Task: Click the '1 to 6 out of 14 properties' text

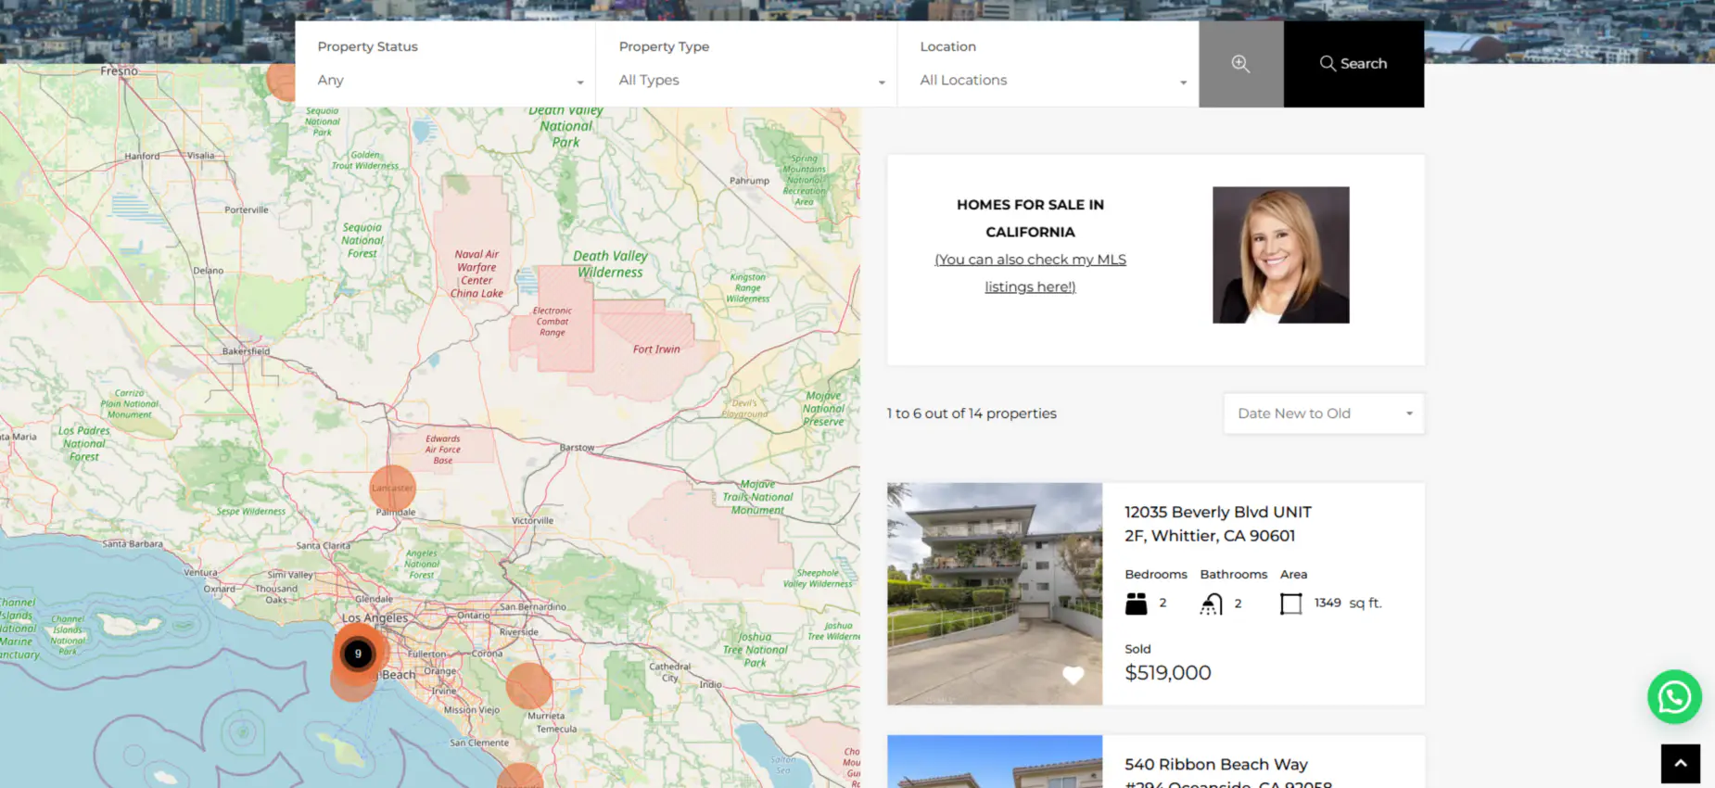Action: point(972,413)
